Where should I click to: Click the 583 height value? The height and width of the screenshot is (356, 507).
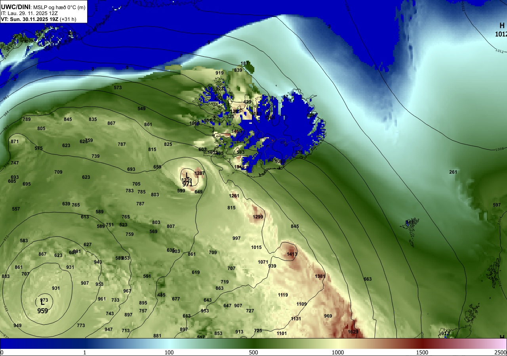click(x=24, y=241)
